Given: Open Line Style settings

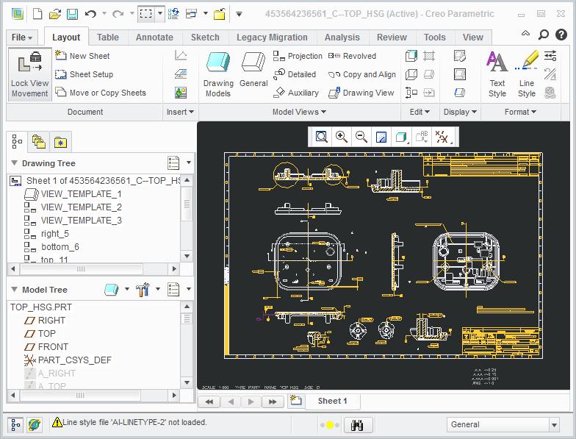Looking at the screenshot, I should click(x=526, y=75).
